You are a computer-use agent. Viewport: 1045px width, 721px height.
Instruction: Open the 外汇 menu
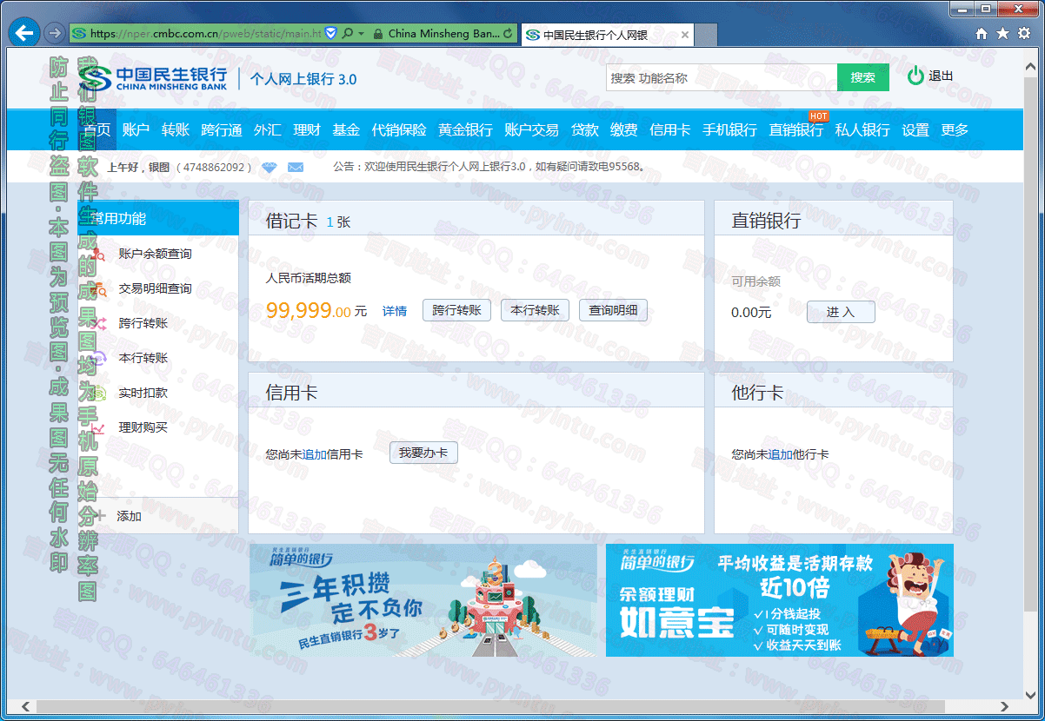(x=267, y=129)
